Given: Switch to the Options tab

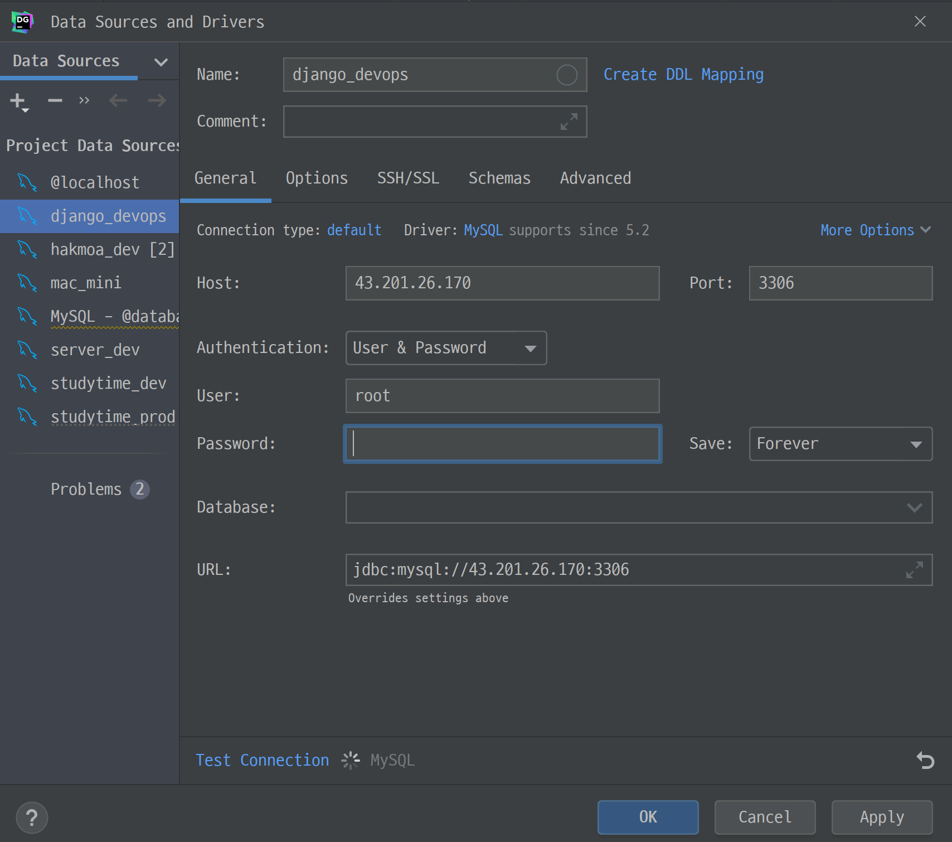Looking at the screenshot, I should pyautogui.click(x=317, y=178).
